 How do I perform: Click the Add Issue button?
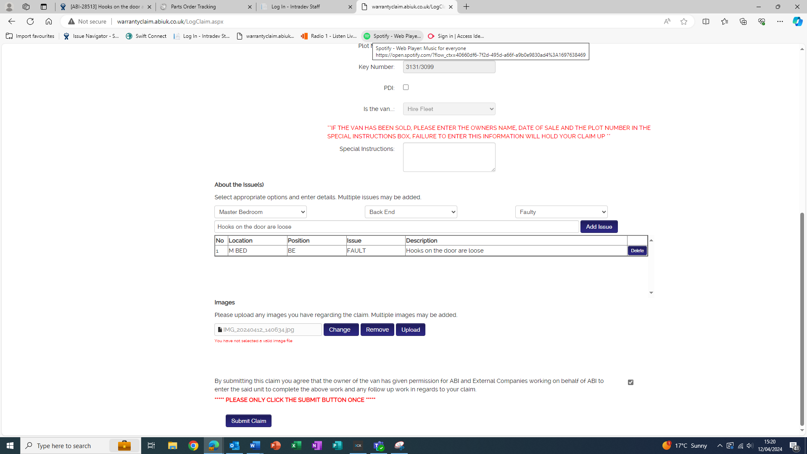(x=599, y=227)
